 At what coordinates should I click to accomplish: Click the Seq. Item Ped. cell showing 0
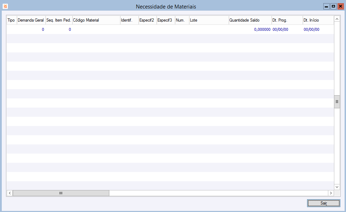tap(59, 29)
